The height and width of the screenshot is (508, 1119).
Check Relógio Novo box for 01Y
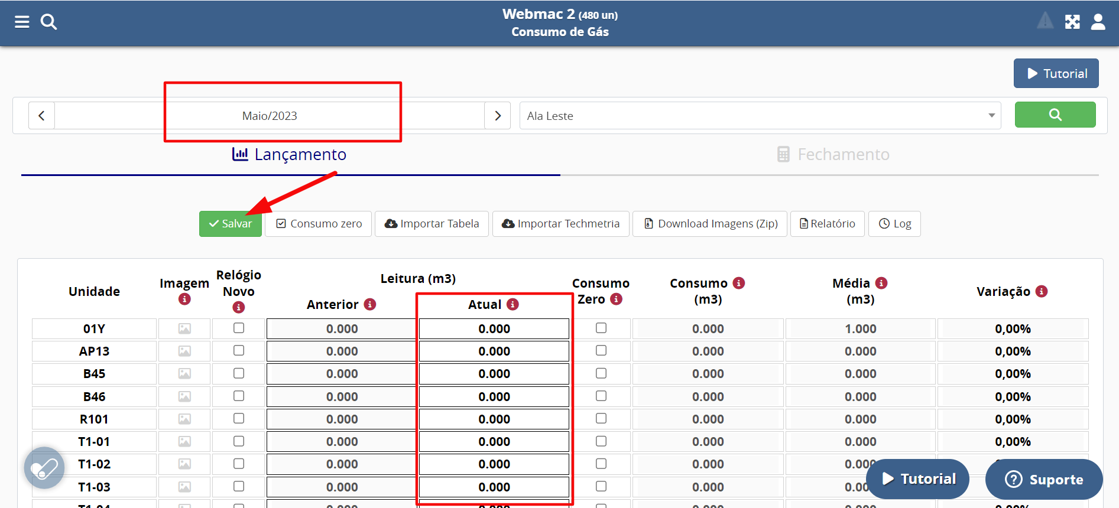239,328
